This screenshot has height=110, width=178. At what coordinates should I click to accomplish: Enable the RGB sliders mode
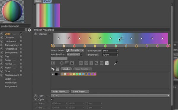tap(81, 63)
